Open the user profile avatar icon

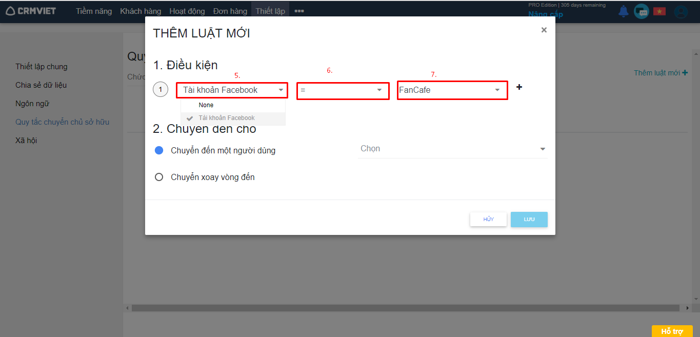[681, 12]
